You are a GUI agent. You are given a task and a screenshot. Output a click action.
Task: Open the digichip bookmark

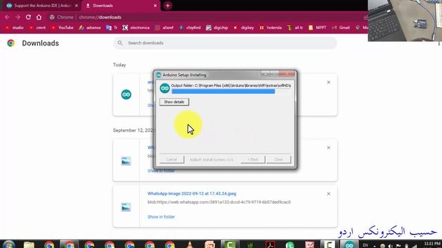217,28
